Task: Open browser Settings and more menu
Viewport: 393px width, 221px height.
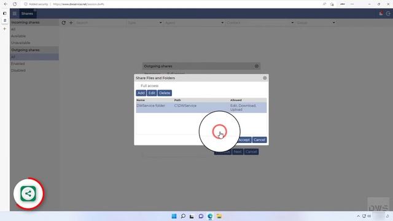Action: click(352, 4)
